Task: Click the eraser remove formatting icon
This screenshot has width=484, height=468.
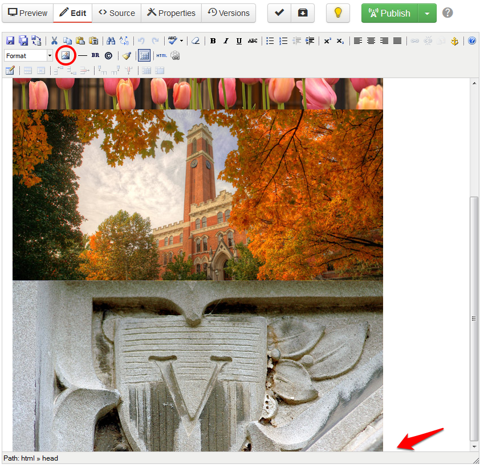Action: 196,41
